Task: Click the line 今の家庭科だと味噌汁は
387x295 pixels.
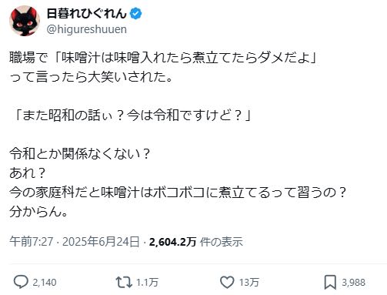Action: (x=178, y=193)
